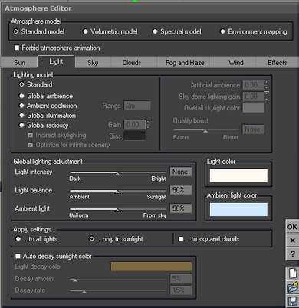Apply settings only to sunlight

click(92, 239)
